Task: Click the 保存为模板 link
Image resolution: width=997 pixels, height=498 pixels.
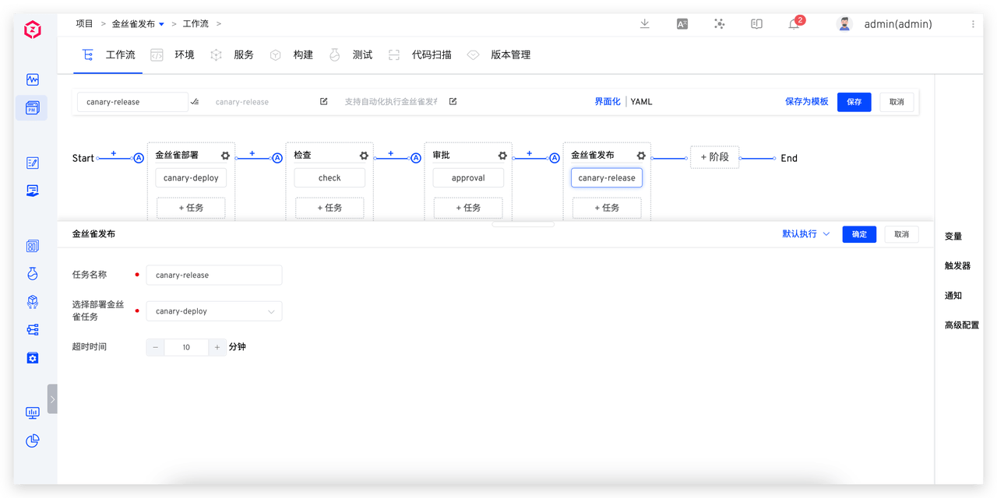Action: 806,101
